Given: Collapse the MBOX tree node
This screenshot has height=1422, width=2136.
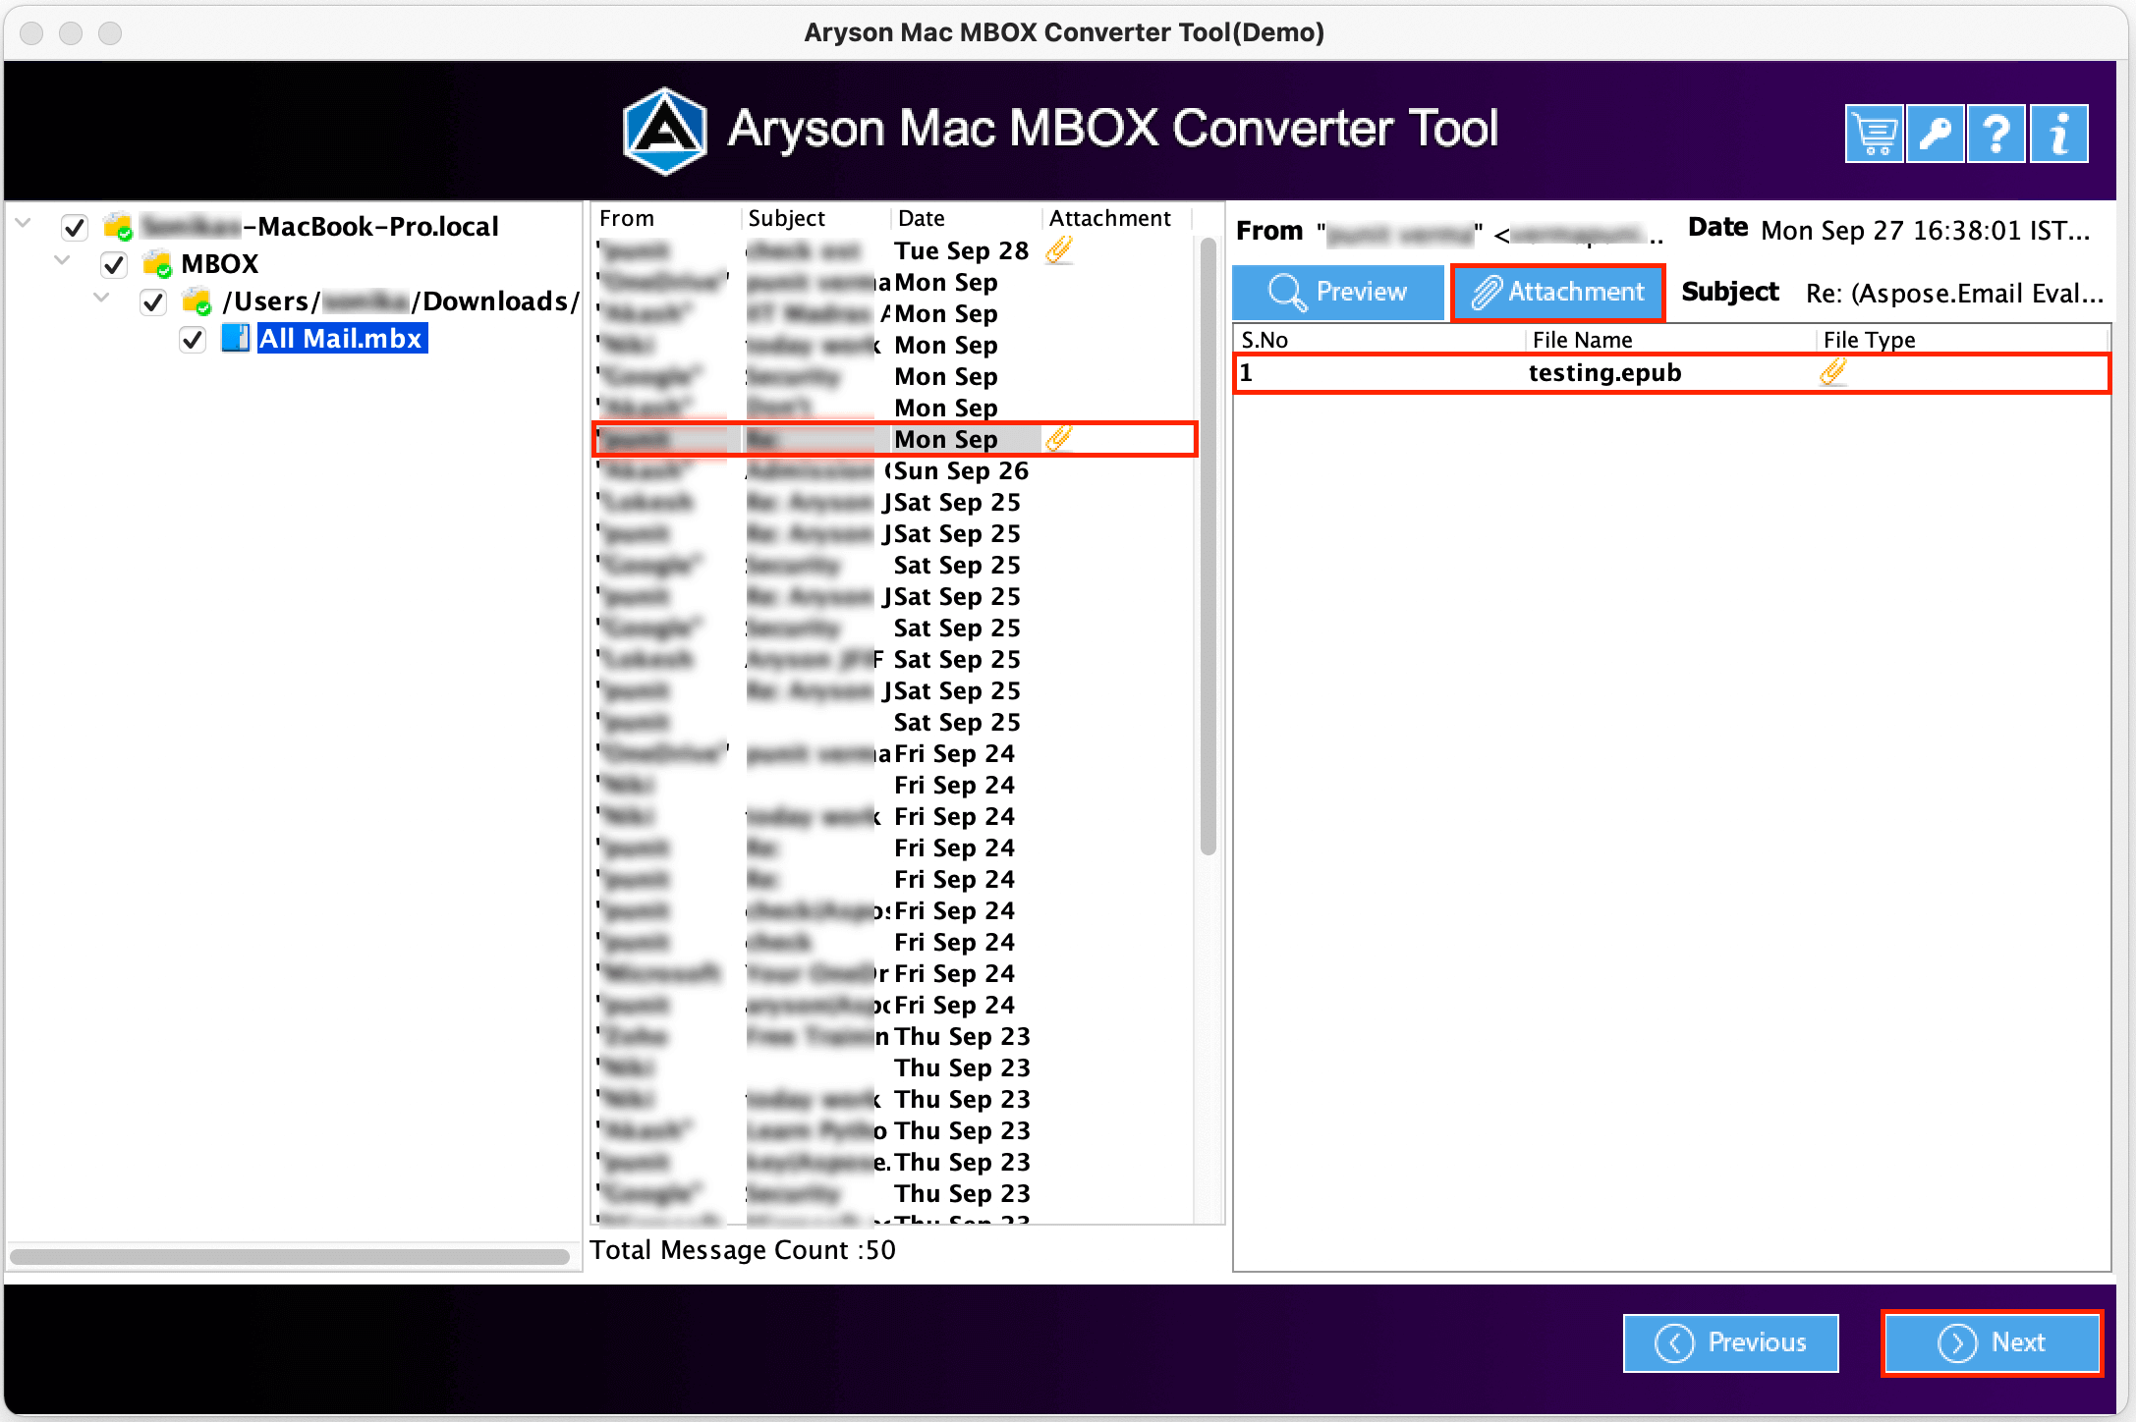Looking at the screenshot, I should click(x=62, y=260).
